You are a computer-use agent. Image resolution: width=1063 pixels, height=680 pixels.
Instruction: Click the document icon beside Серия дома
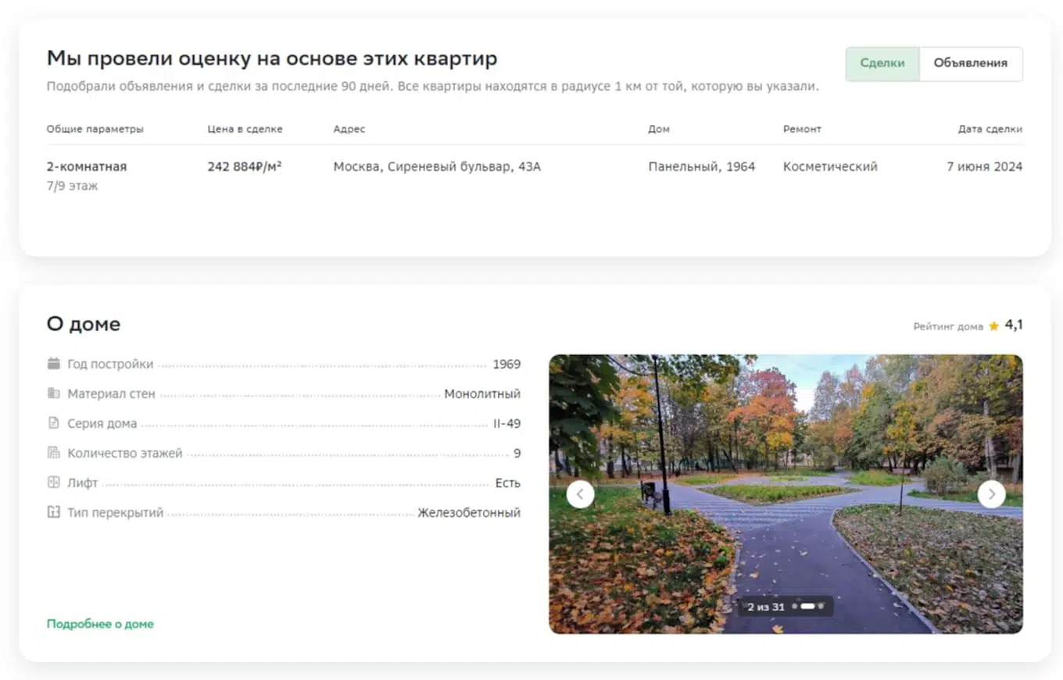coord(53,423)
